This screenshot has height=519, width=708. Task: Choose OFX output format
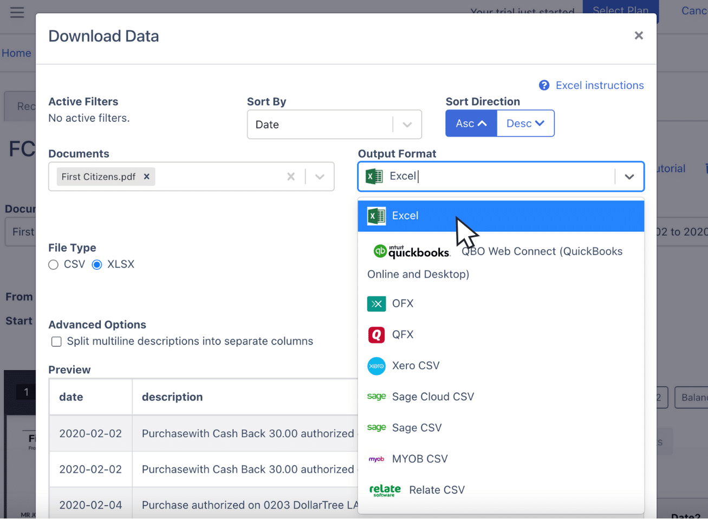click(501, 303)
